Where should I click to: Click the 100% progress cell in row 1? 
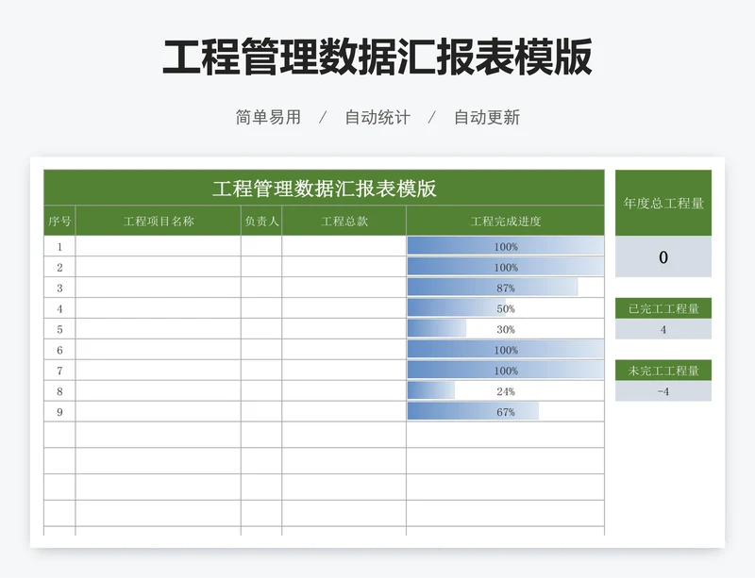506,246
